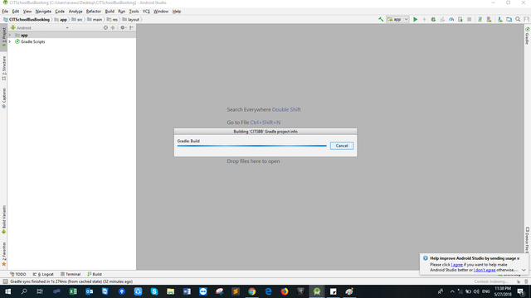Open the File menu
This screenshot has width=531, height=298.
(x=5, y=11)
